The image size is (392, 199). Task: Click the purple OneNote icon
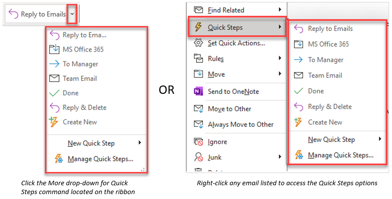pos(198,91)
